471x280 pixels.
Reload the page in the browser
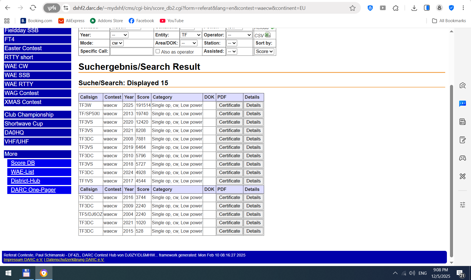coord(33,8)
